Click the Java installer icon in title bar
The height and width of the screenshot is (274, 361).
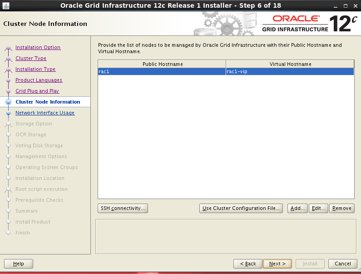[5, 5]
